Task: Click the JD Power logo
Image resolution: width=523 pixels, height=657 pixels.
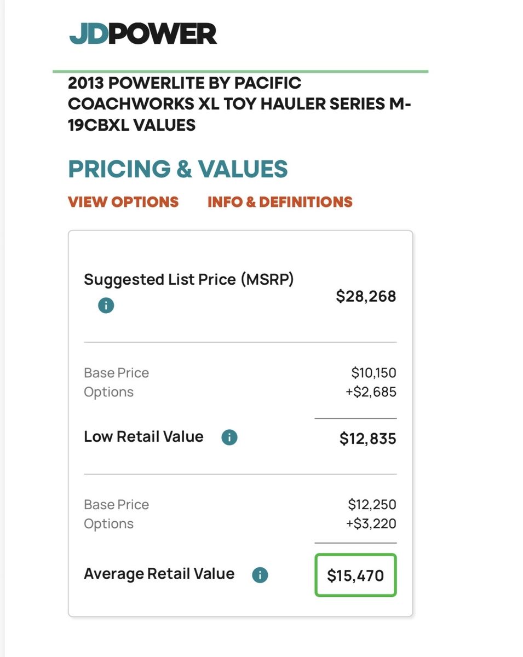Action: (x=143, y=34)
